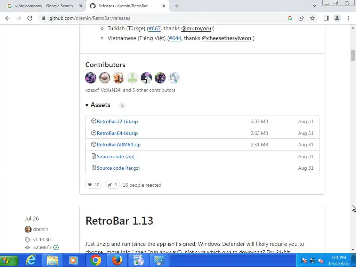Click the network tray icon
The height and width of the screenshot is (267, 356).
point(313,260)
